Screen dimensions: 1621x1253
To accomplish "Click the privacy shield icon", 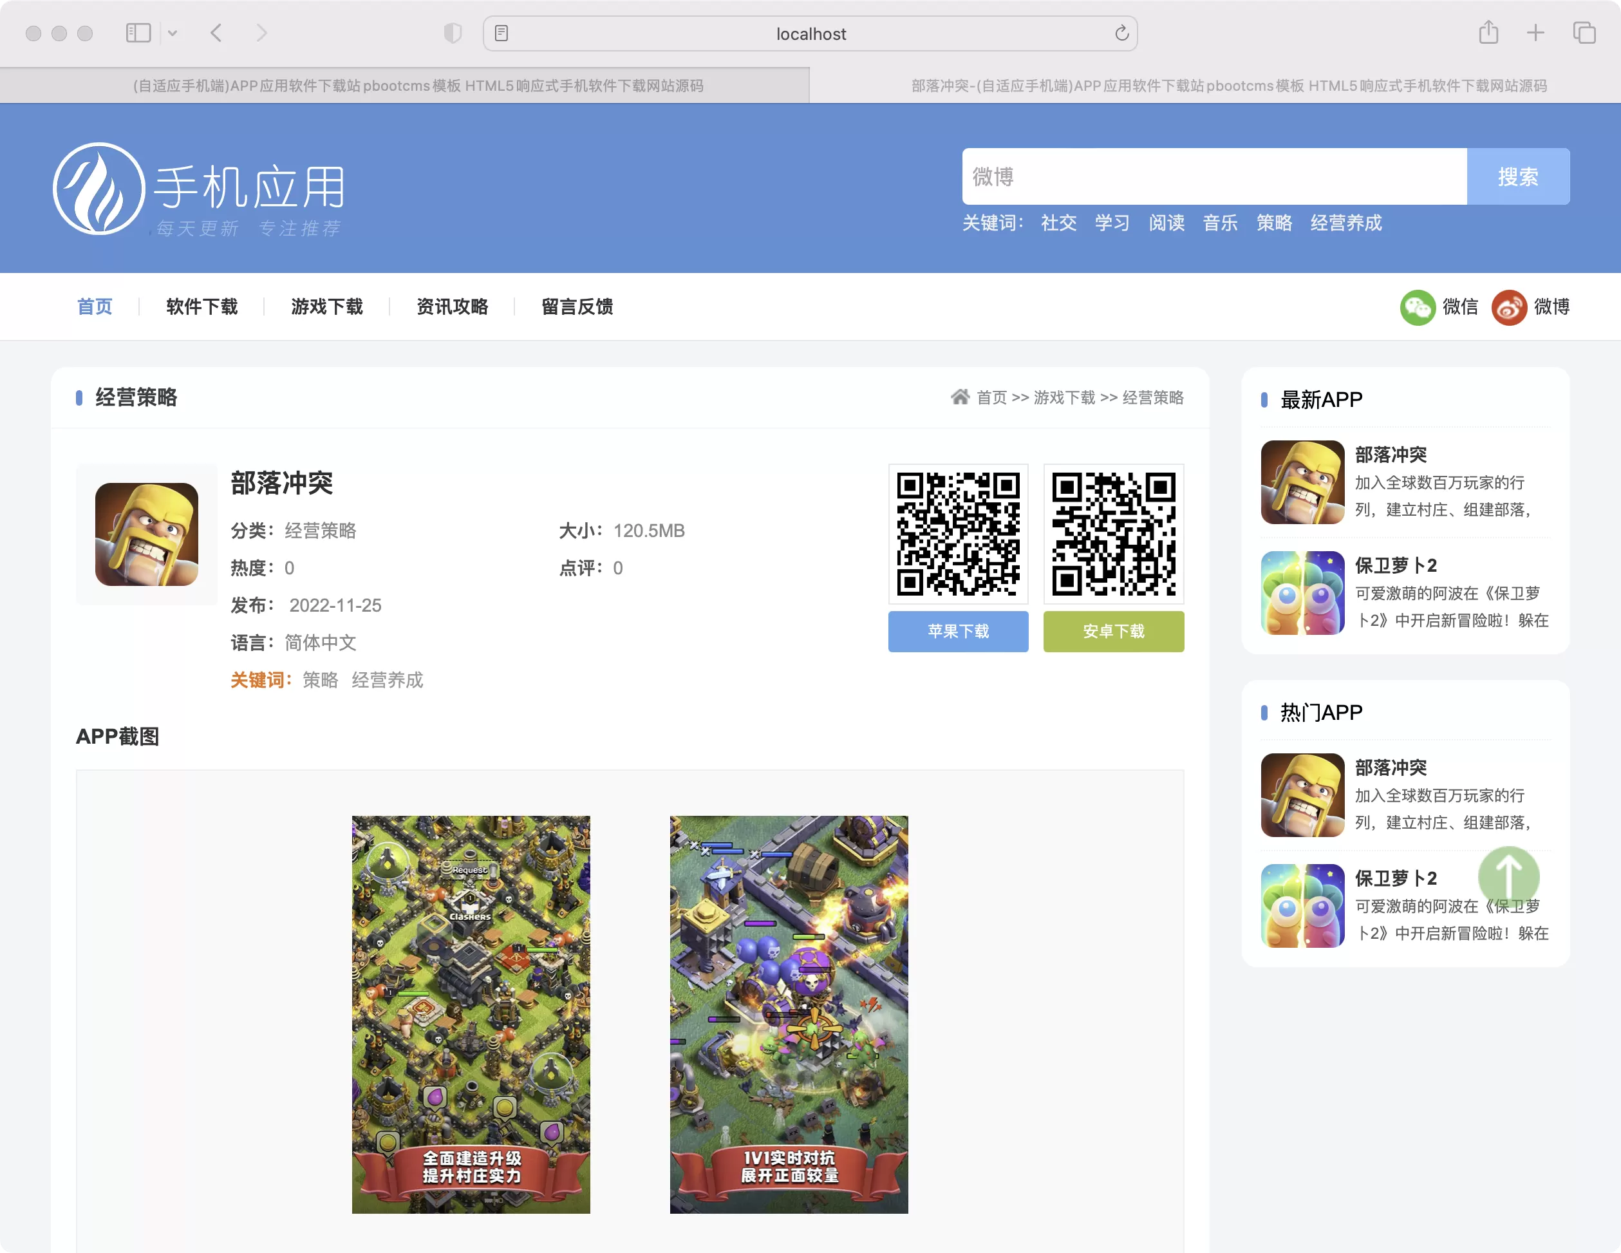I will [453, 33].
